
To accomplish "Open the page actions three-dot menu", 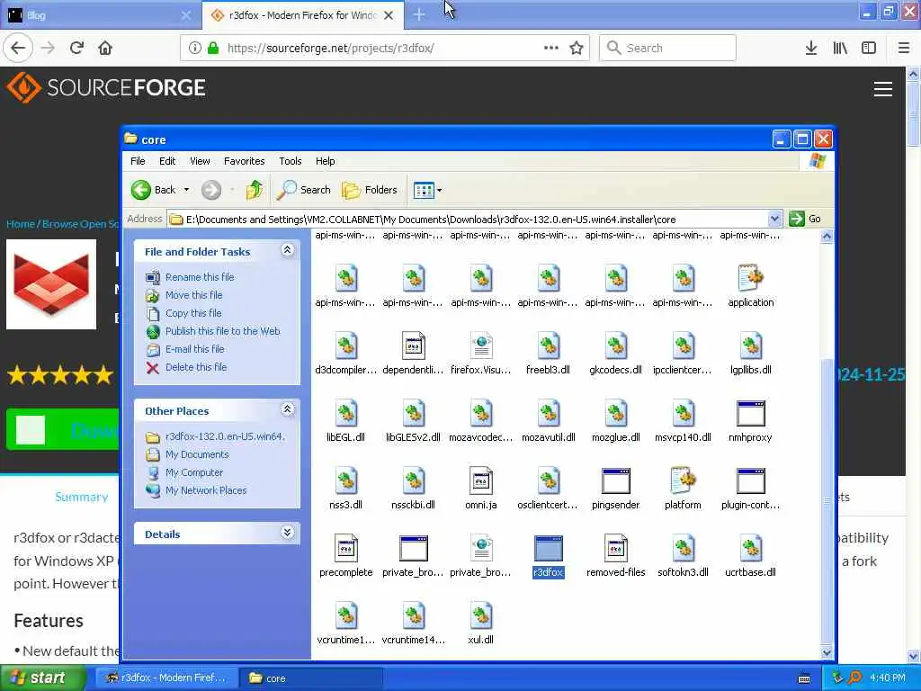I will [551, 48].
